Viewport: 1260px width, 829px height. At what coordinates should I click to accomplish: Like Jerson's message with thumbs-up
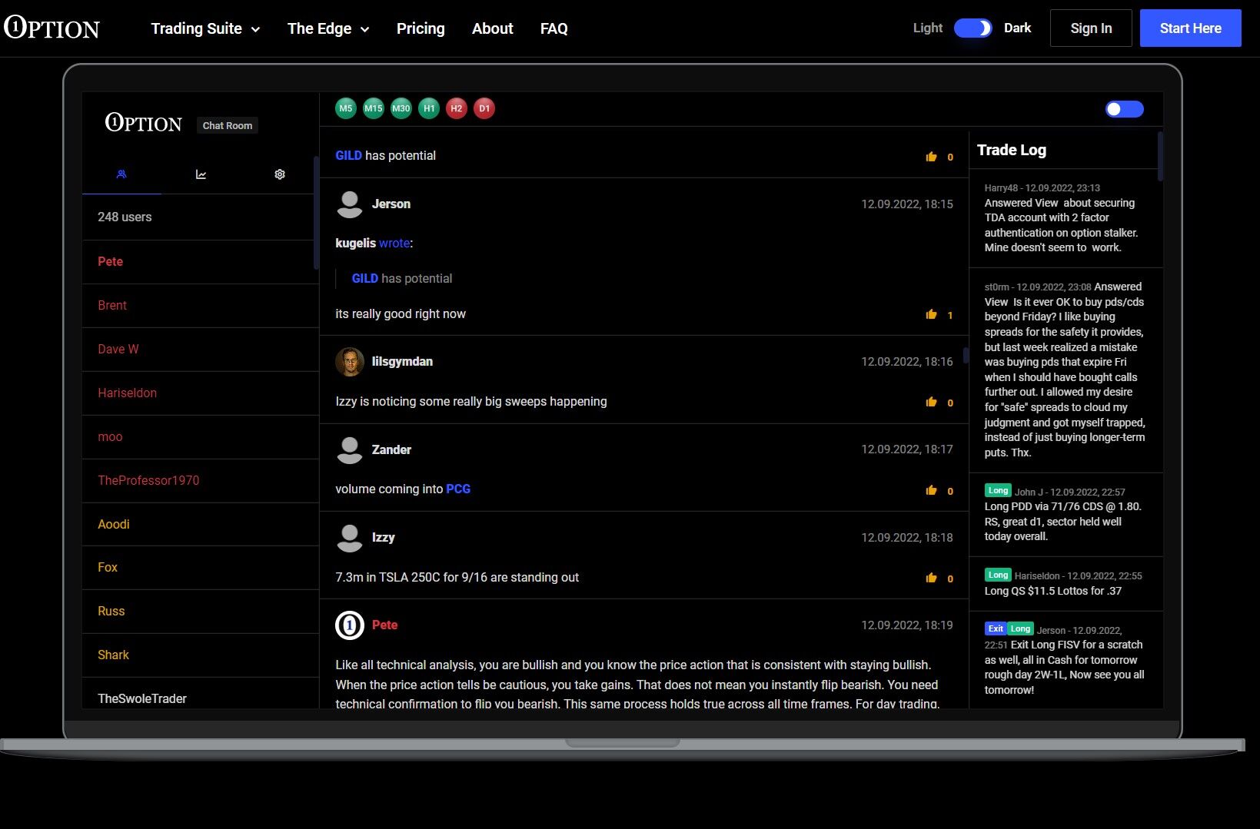click(932, 314)
